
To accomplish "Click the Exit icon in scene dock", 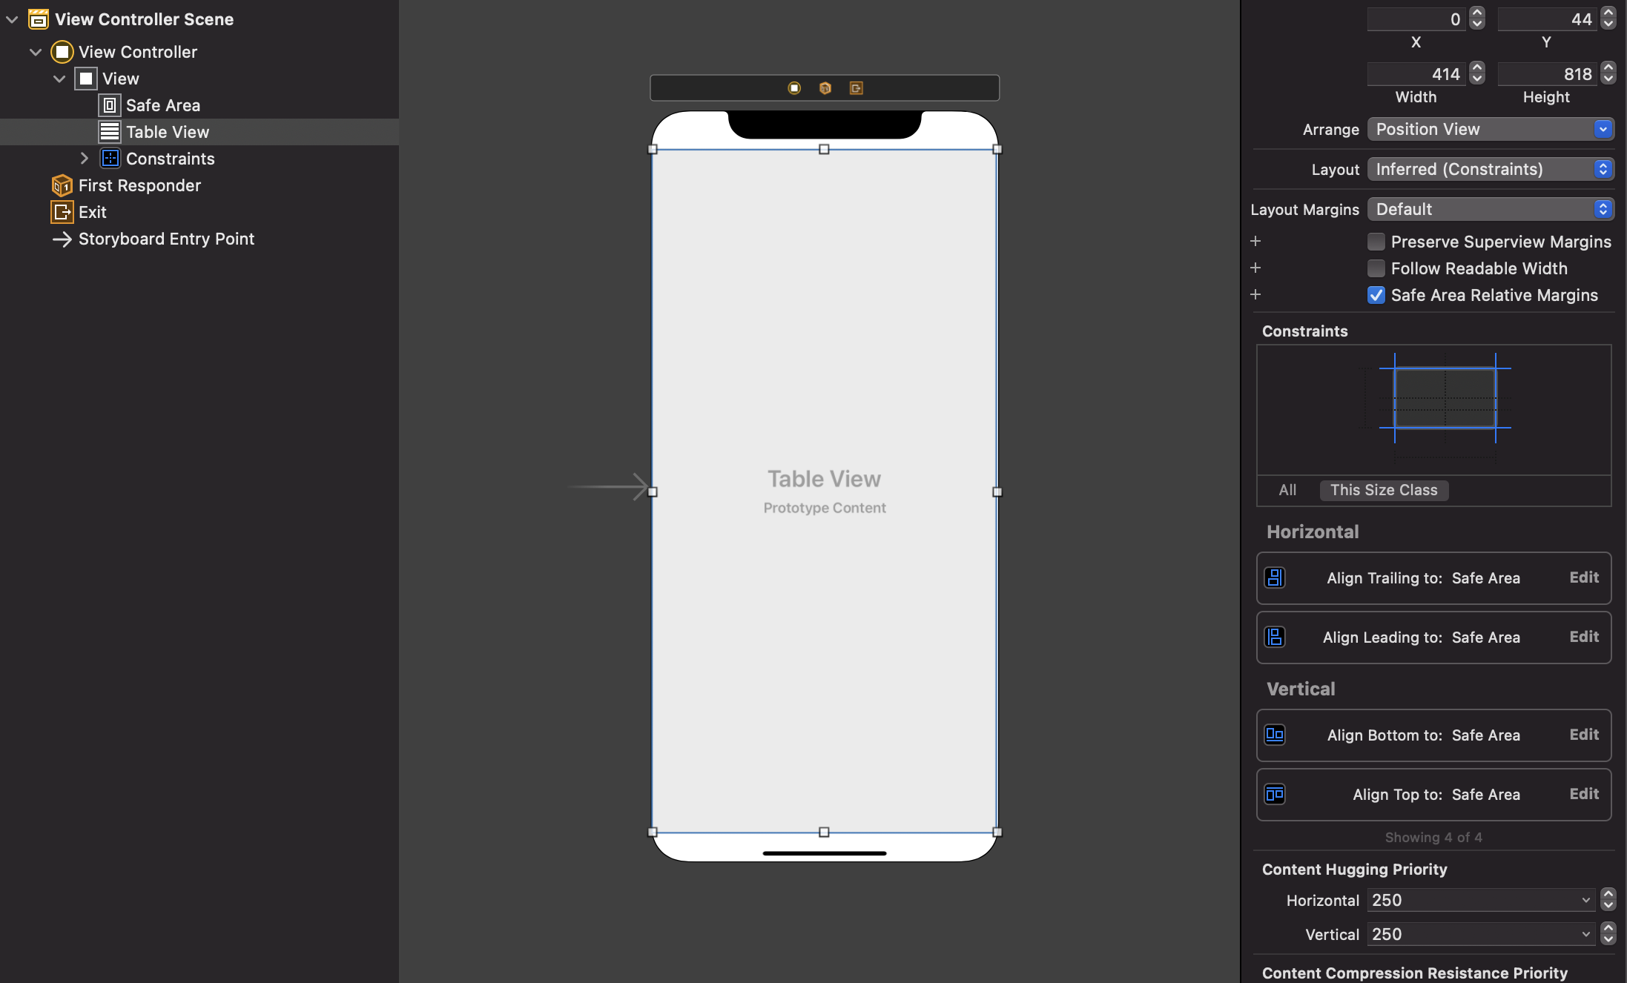I will [x=856, y=88].
